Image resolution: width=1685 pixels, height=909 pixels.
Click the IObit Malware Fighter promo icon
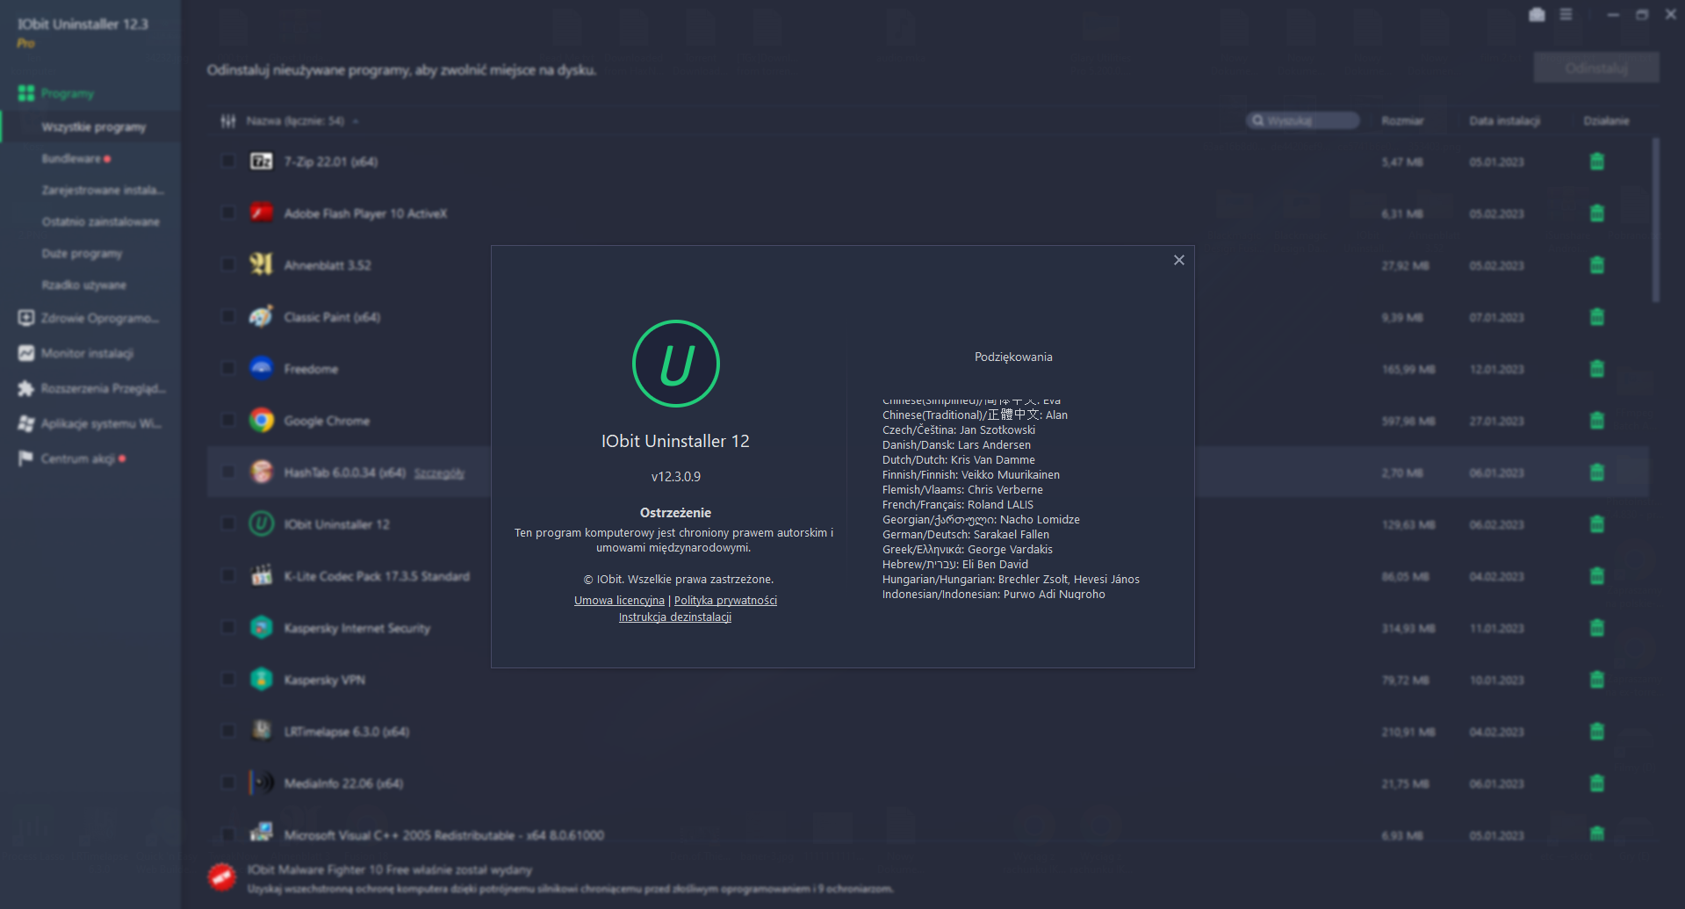click(x=222, y=877)
